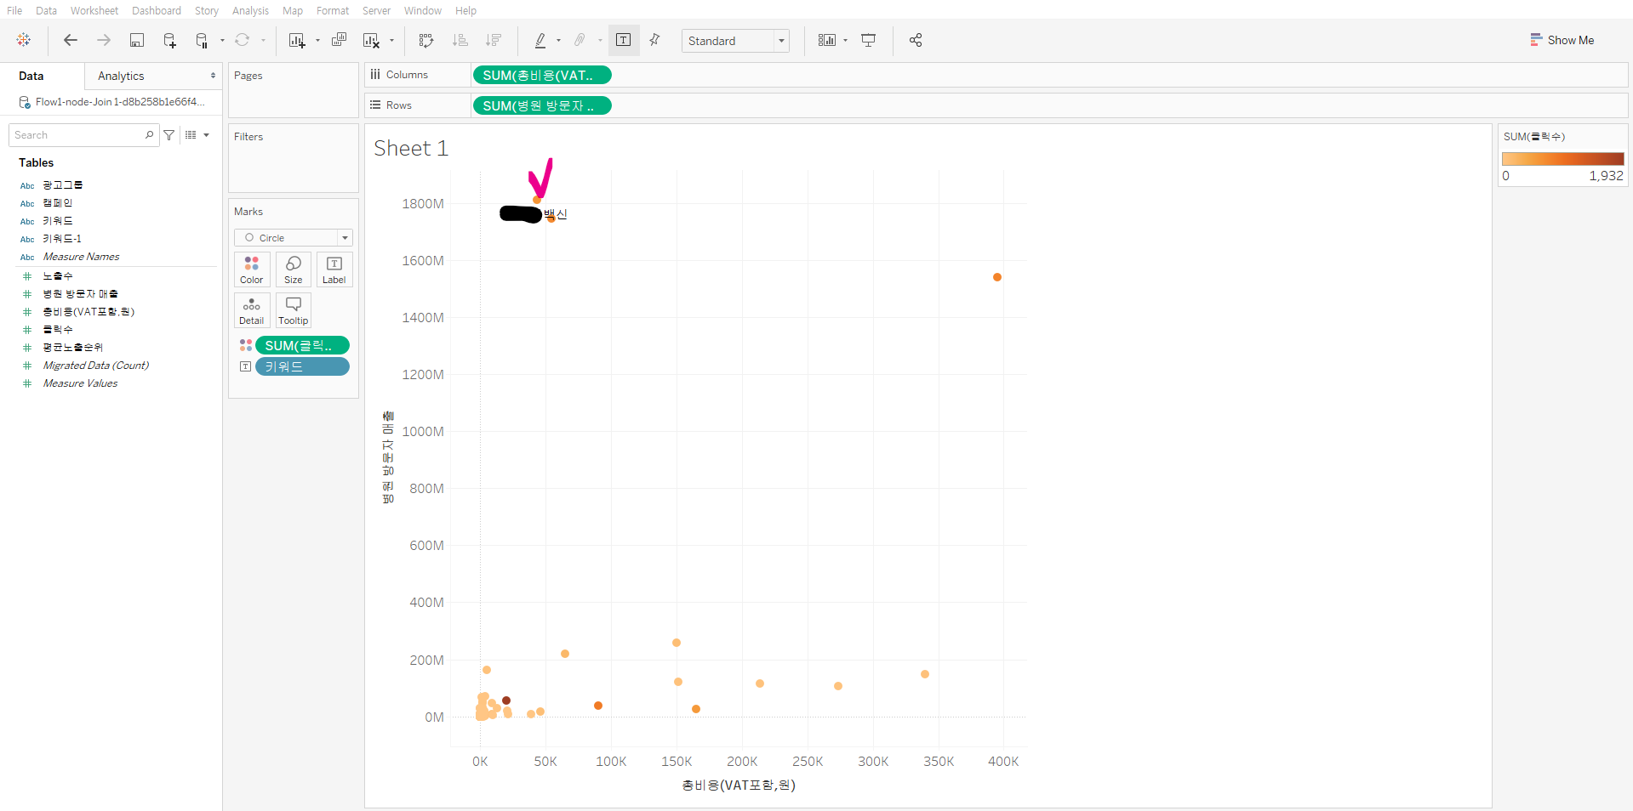
Task: Open the data pane view options dropdown
Action: click(x=206, y=135)
